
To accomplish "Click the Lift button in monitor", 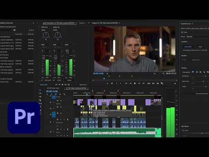I will tap(149, 83).
